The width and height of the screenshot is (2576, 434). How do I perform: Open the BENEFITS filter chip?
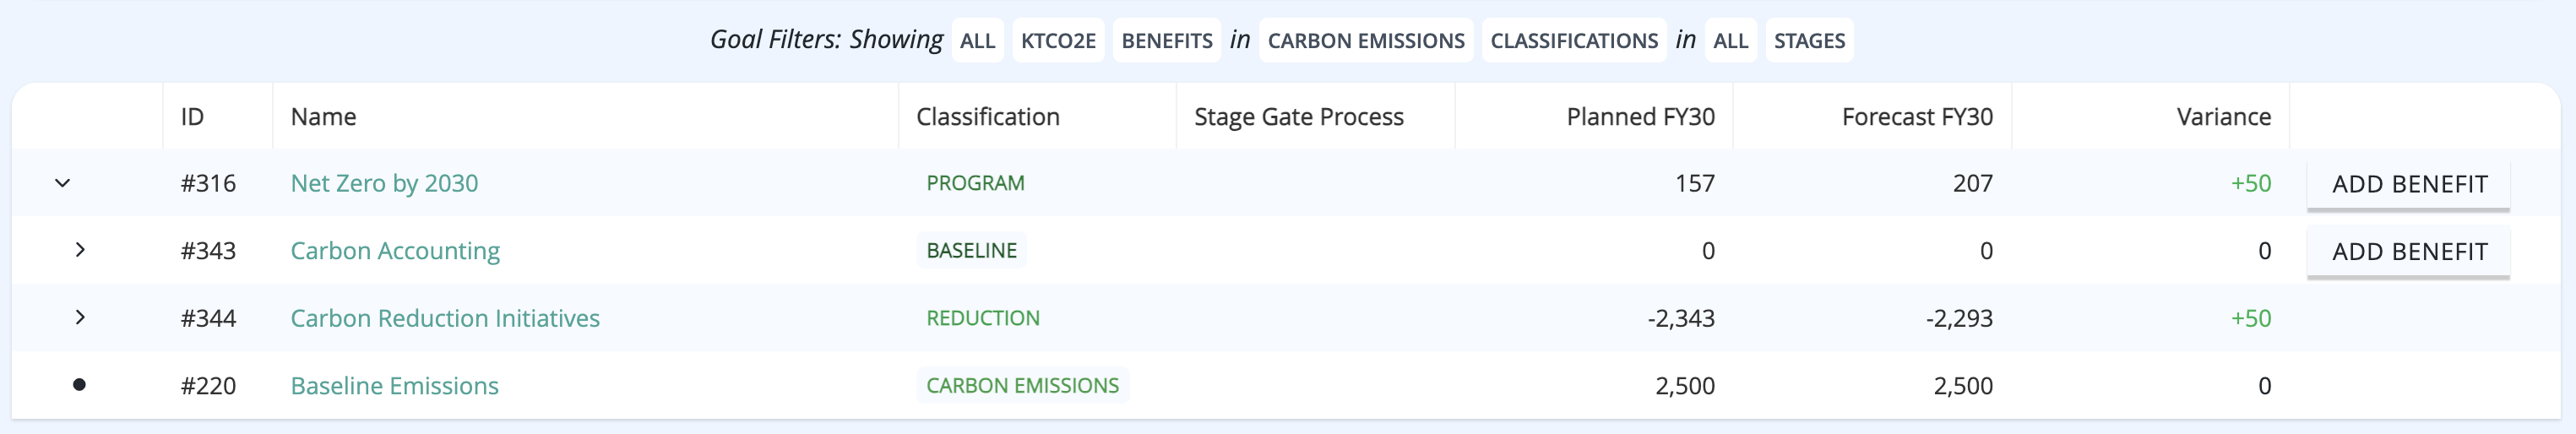pos(1166,41)
